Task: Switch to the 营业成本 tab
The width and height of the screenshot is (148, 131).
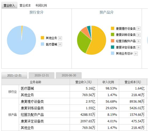Action: point(25,5)
